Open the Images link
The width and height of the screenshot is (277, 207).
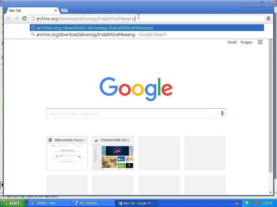pos(246,42)
